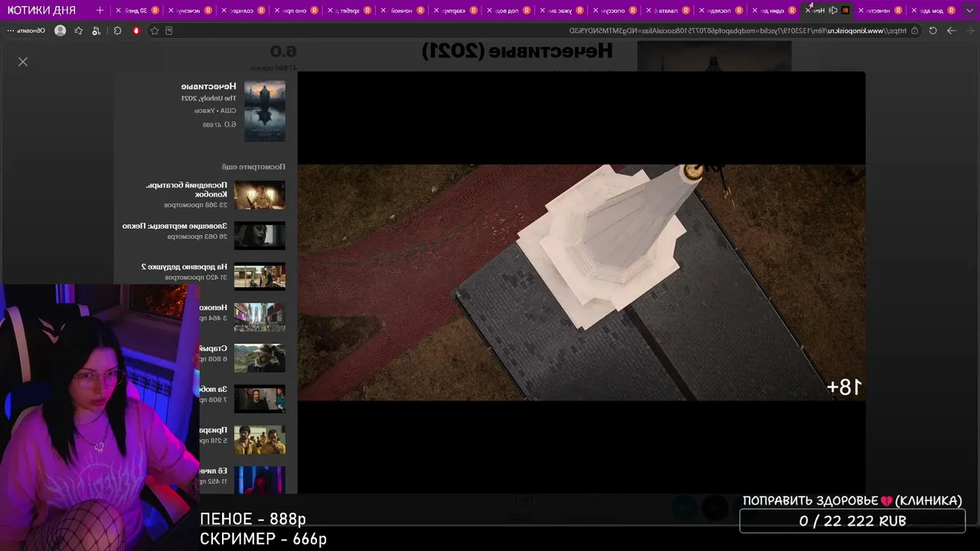Switch to the "квартир" tab
The image size is (980, 551).
(455, 11)
